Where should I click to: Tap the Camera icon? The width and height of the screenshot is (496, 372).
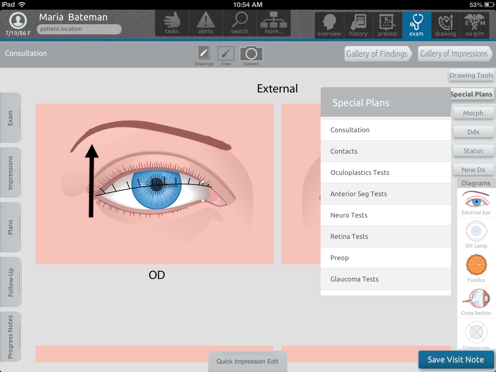tap(251, 54)
